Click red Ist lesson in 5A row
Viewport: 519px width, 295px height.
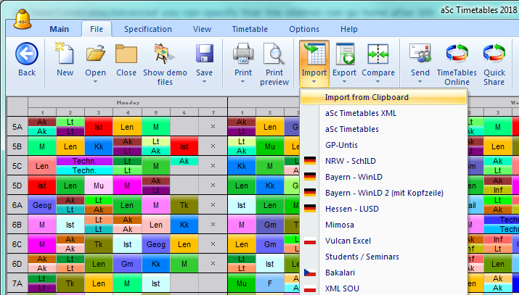[99, 127]
